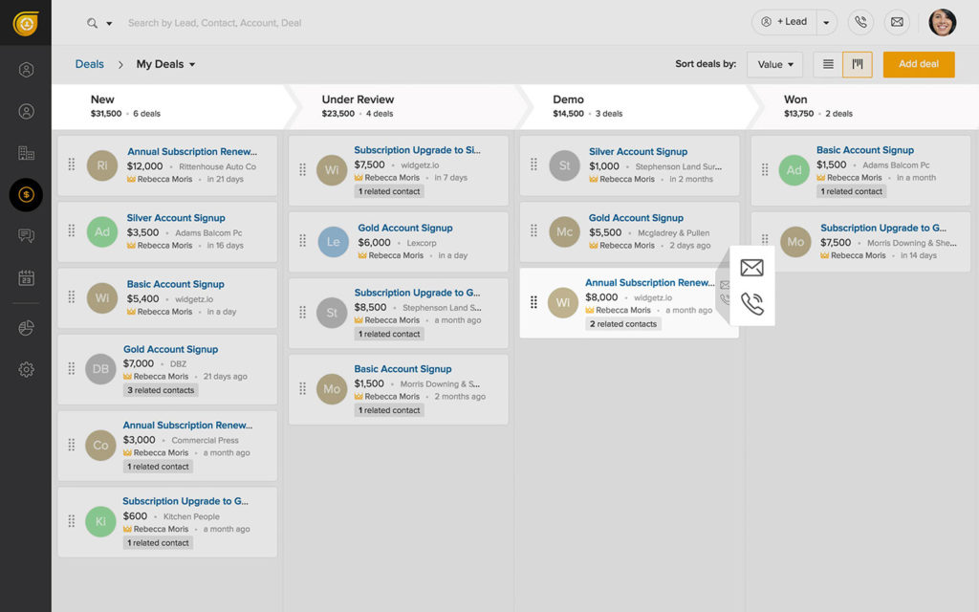
Task: Select the Under Review stage header
Action: pyautogui.click(x=358, y=99)
